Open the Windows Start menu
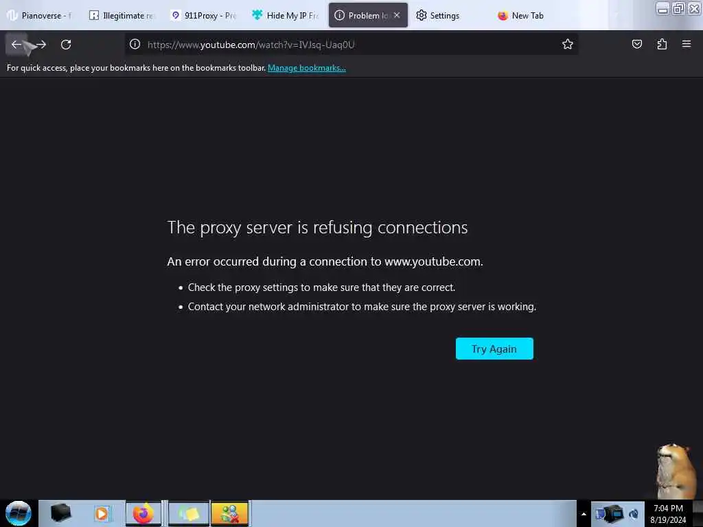The height and width of the screenshot is (527, 703). [x=19, y=513]
